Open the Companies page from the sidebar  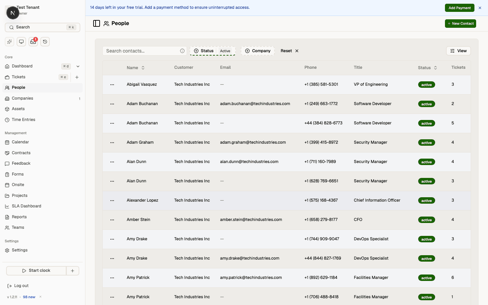click(x=23, y=98)
